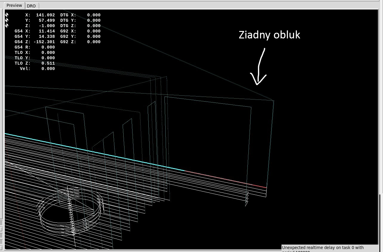Image resolution: width=383 pixels, height=252 pixels.
Task: Click the G54 Z offset value -152.301
Action: point(44,42)
